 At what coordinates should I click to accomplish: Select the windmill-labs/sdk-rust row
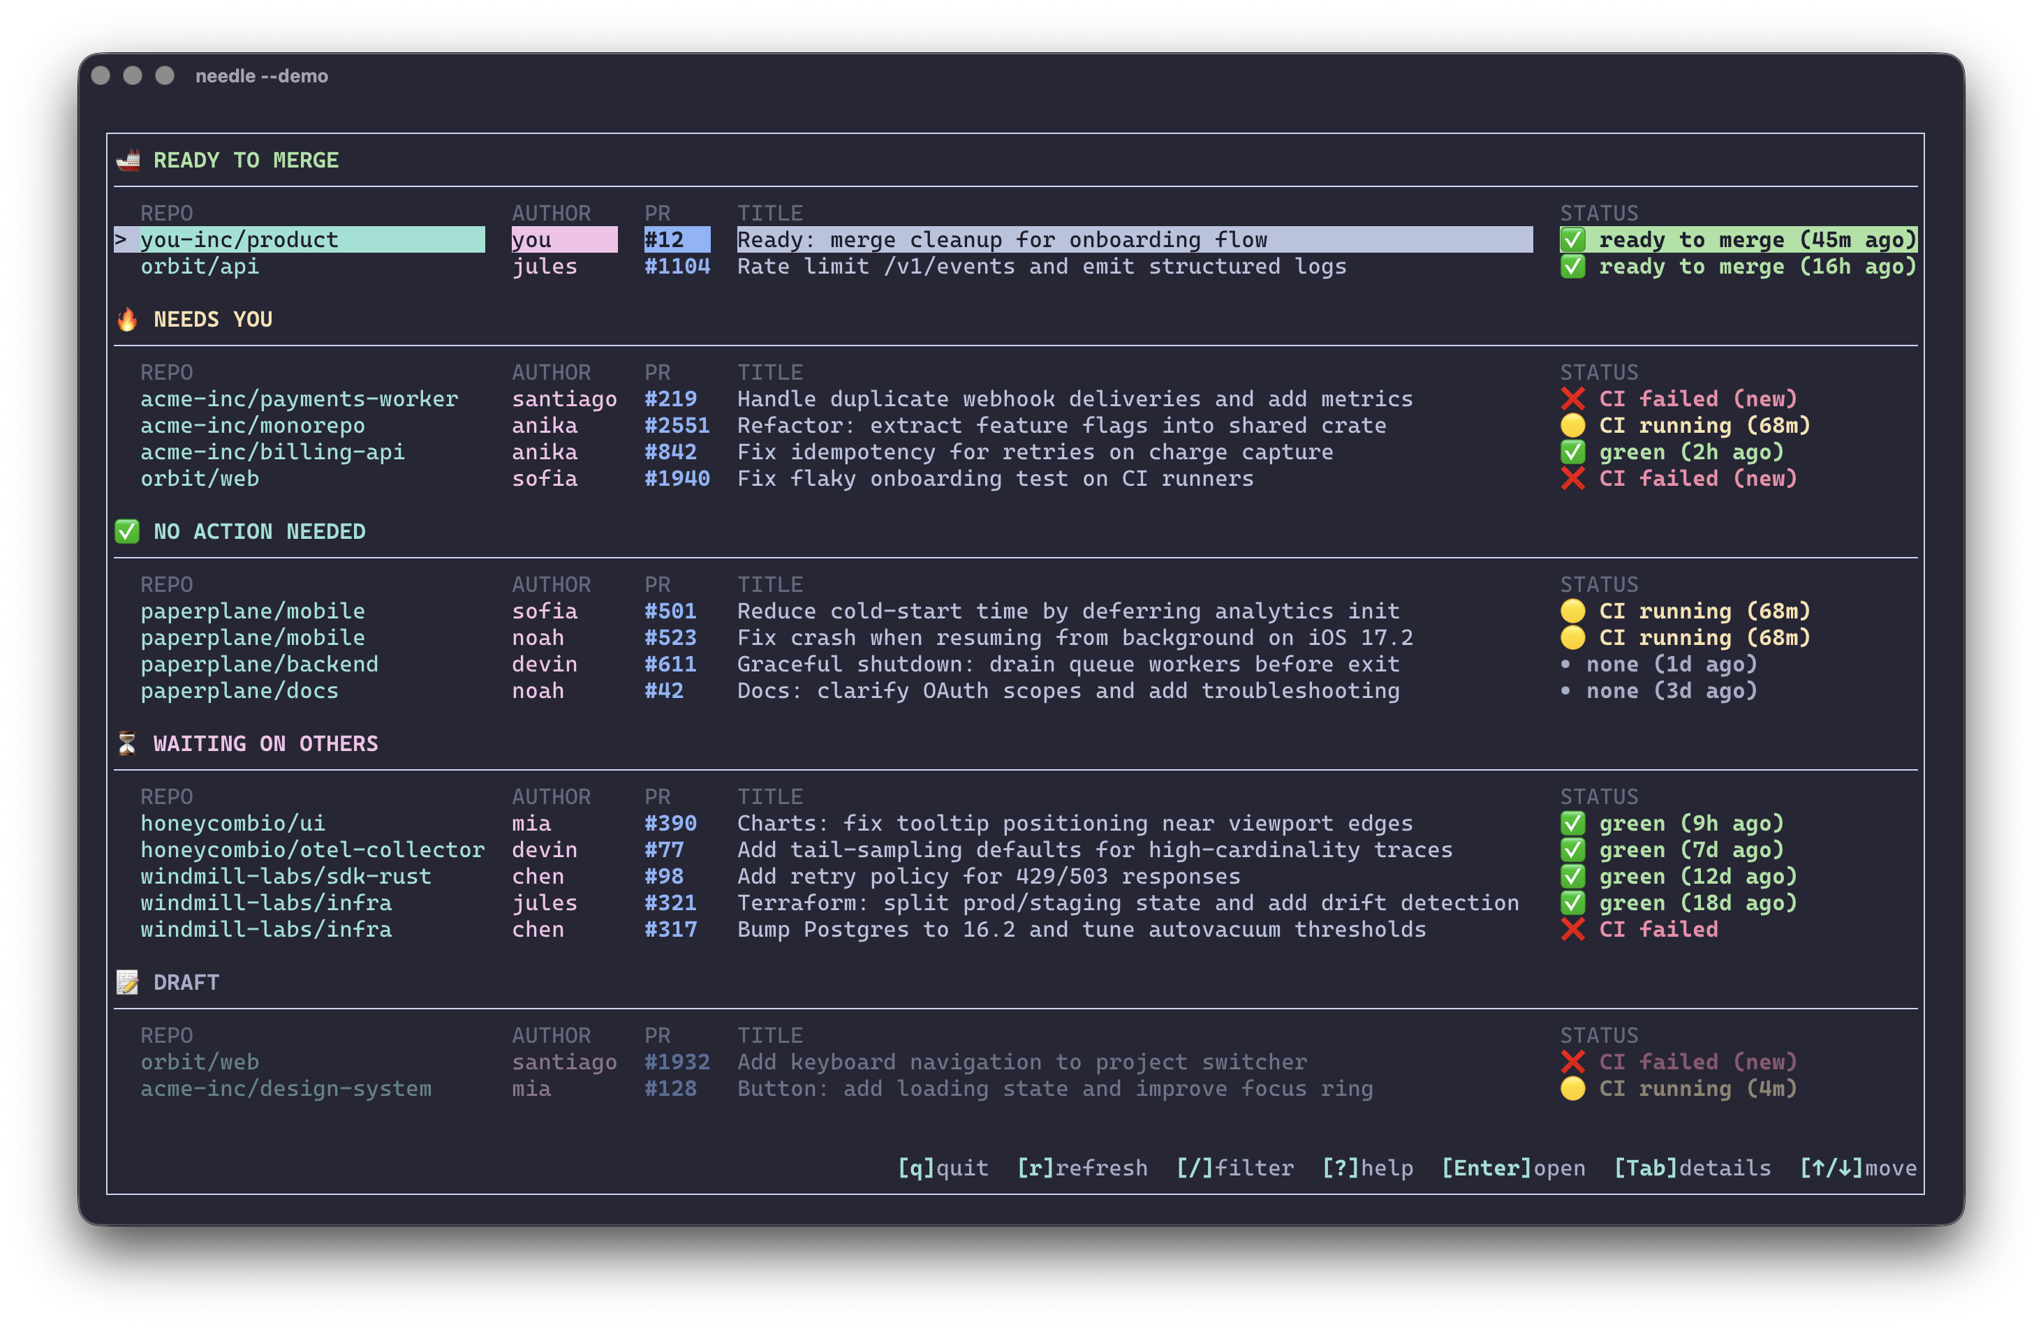tap(286, 876)
